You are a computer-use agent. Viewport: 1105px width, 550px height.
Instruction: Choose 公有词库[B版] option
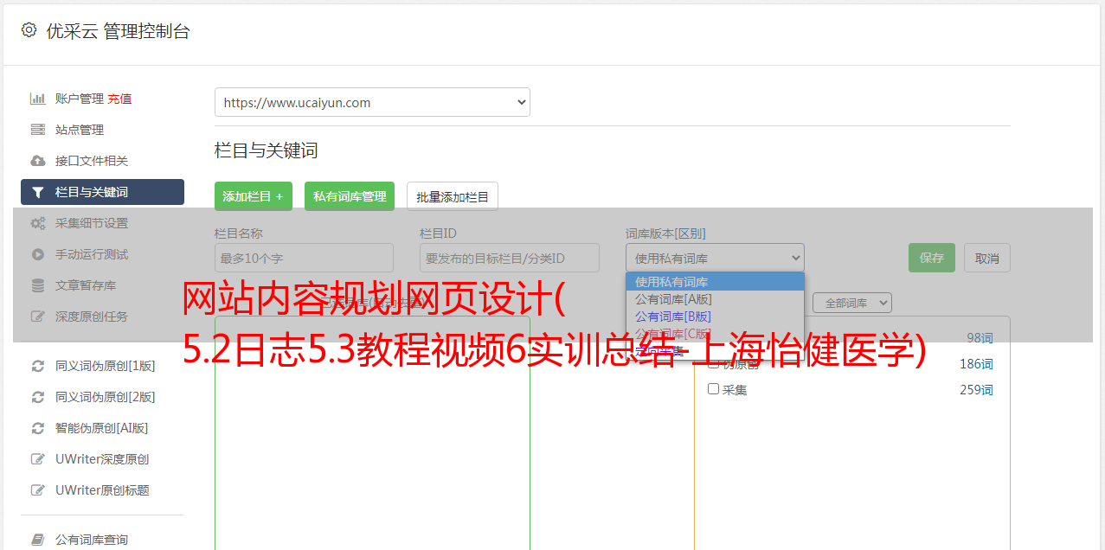click(x=715, y=317)
